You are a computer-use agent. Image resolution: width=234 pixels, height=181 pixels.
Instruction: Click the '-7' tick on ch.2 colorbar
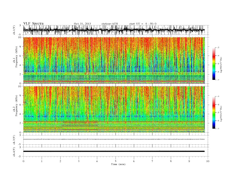pos(218,129)
